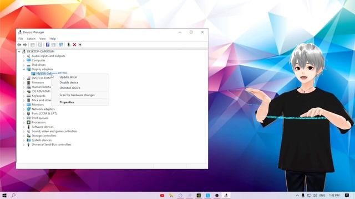
Task: Open the Windows Start menu
Action: 4,195
